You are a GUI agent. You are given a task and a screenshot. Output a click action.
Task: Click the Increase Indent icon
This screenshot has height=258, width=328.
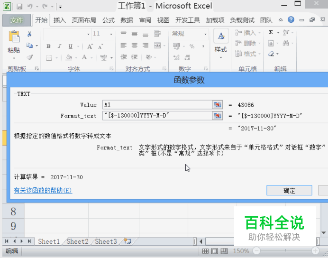click(134, 57)
